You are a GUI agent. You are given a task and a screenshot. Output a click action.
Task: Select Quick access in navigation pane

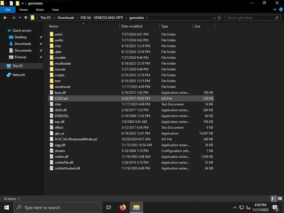tap(22, 31)
